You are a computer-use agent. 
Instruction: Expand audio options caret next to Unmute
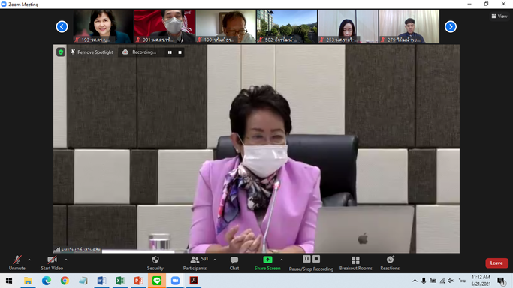[29, 260]
